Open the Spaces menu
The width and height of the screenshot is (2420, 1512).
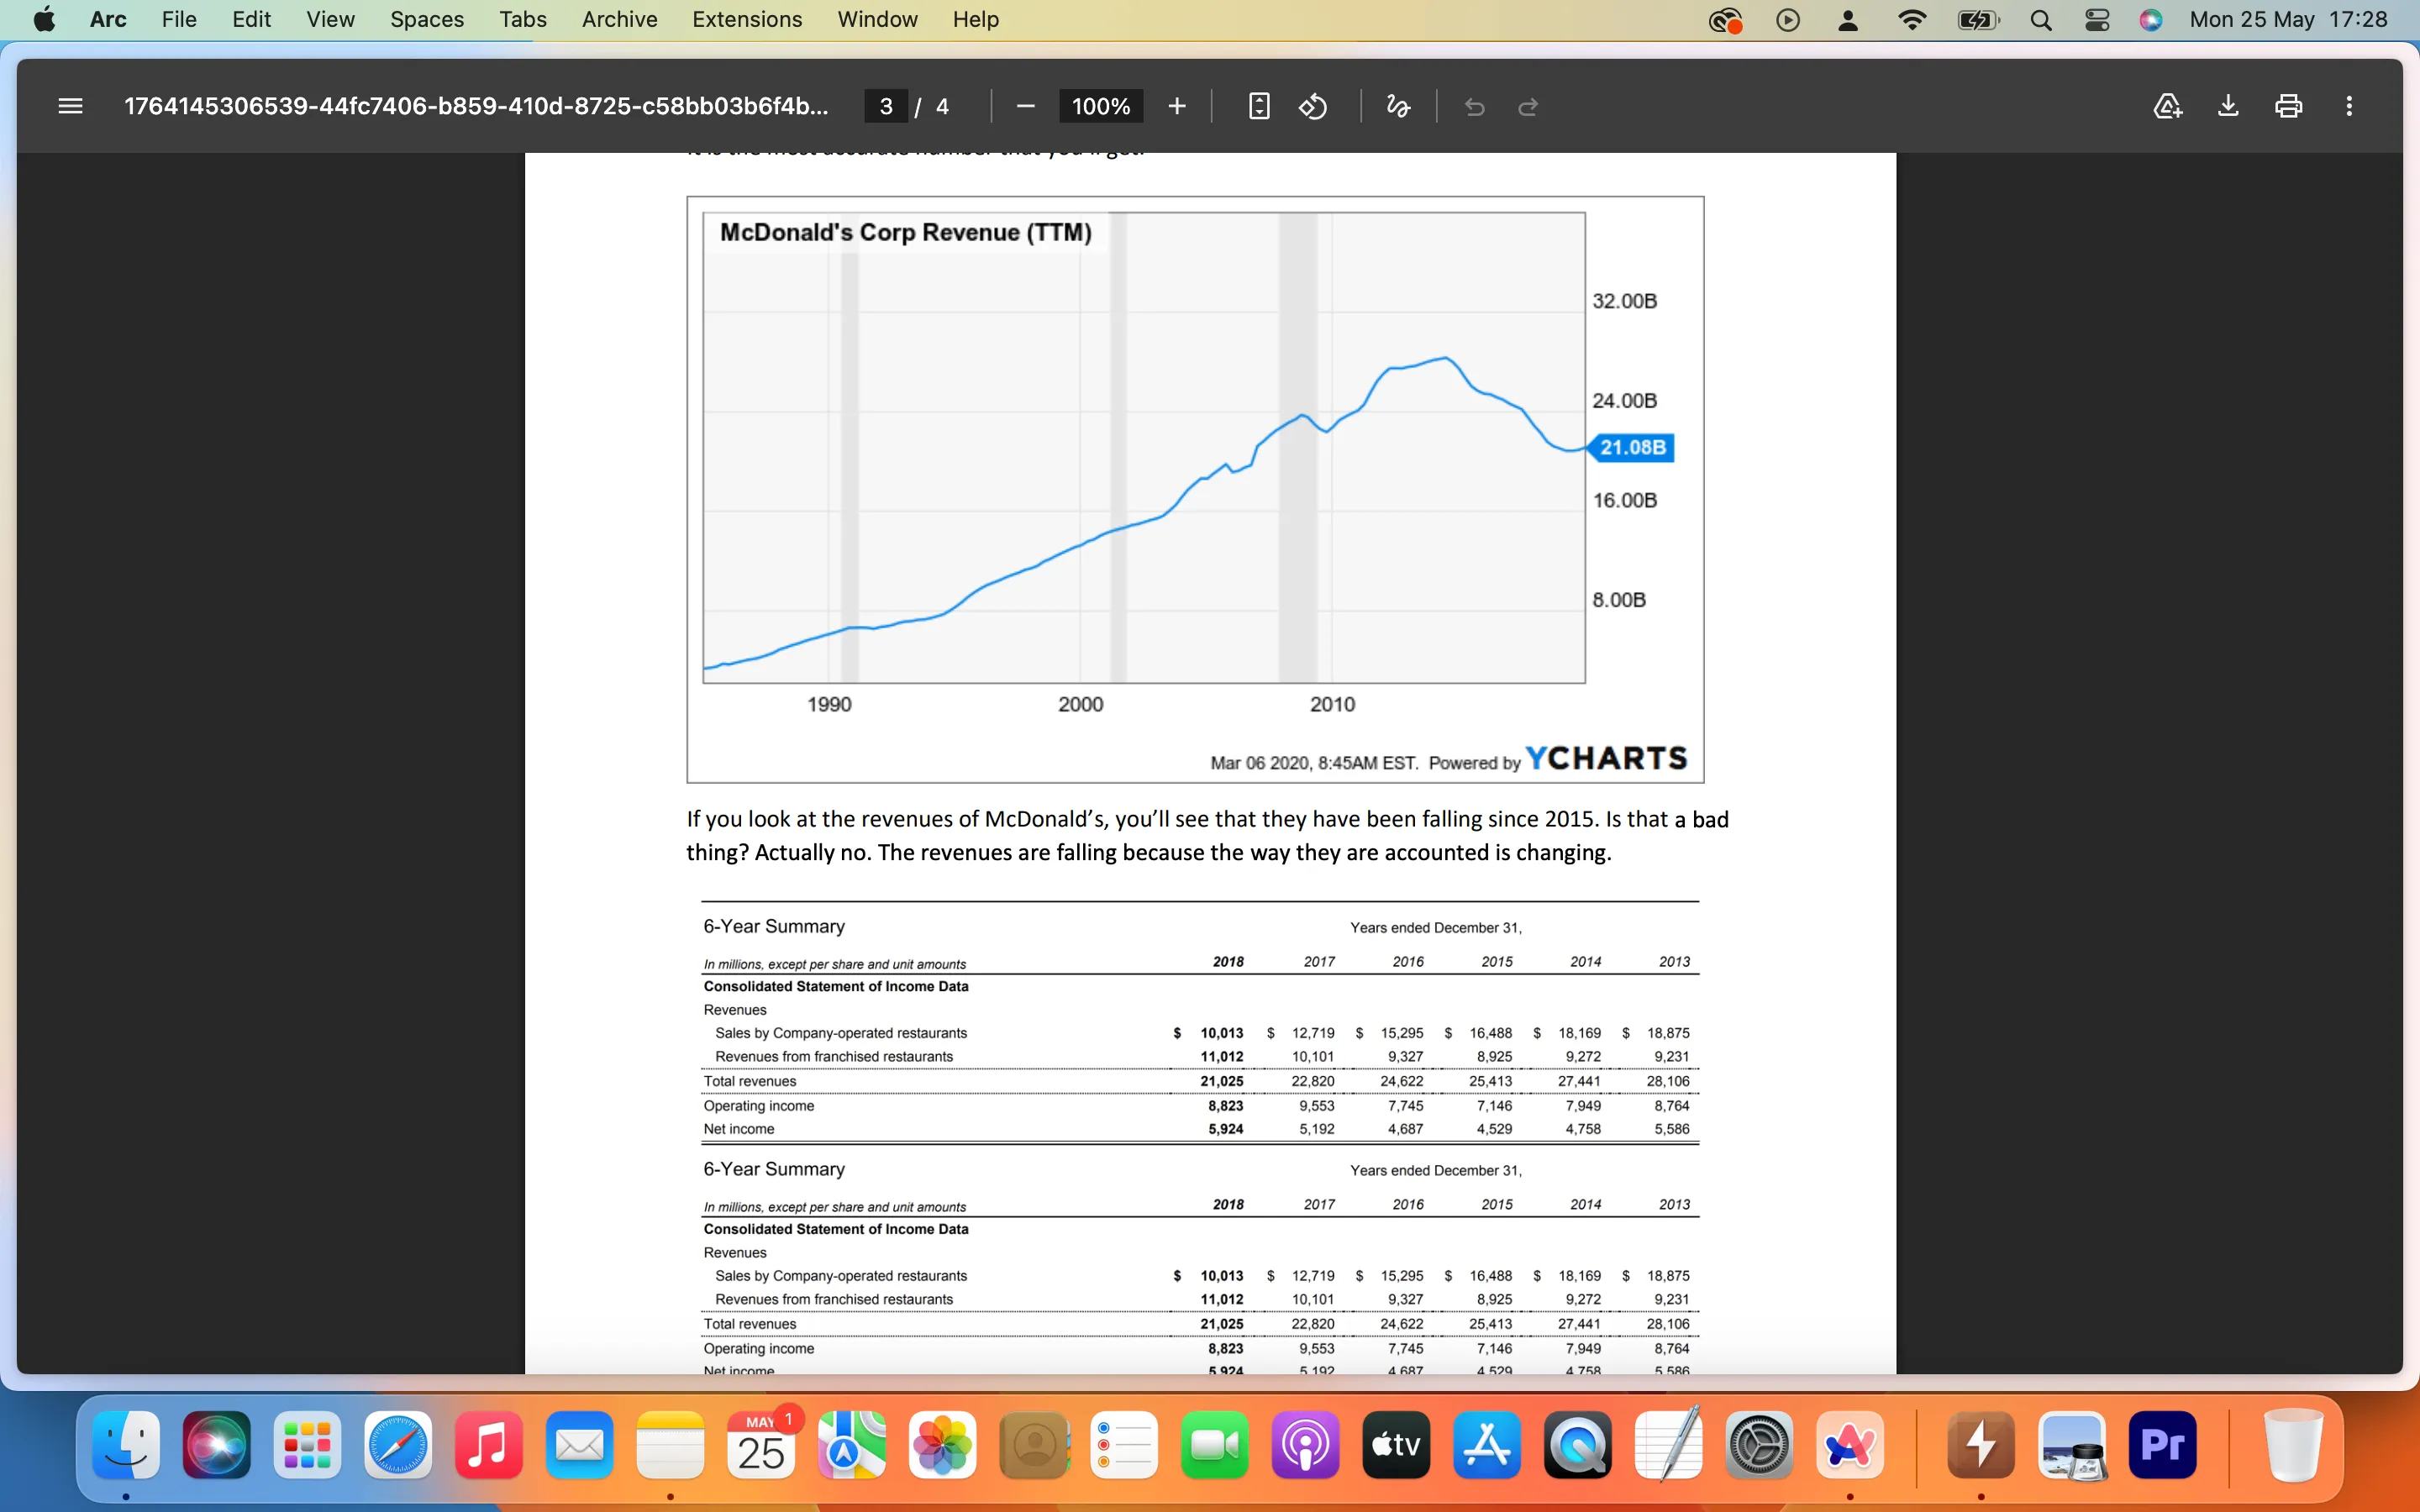[x=427, y=19]
